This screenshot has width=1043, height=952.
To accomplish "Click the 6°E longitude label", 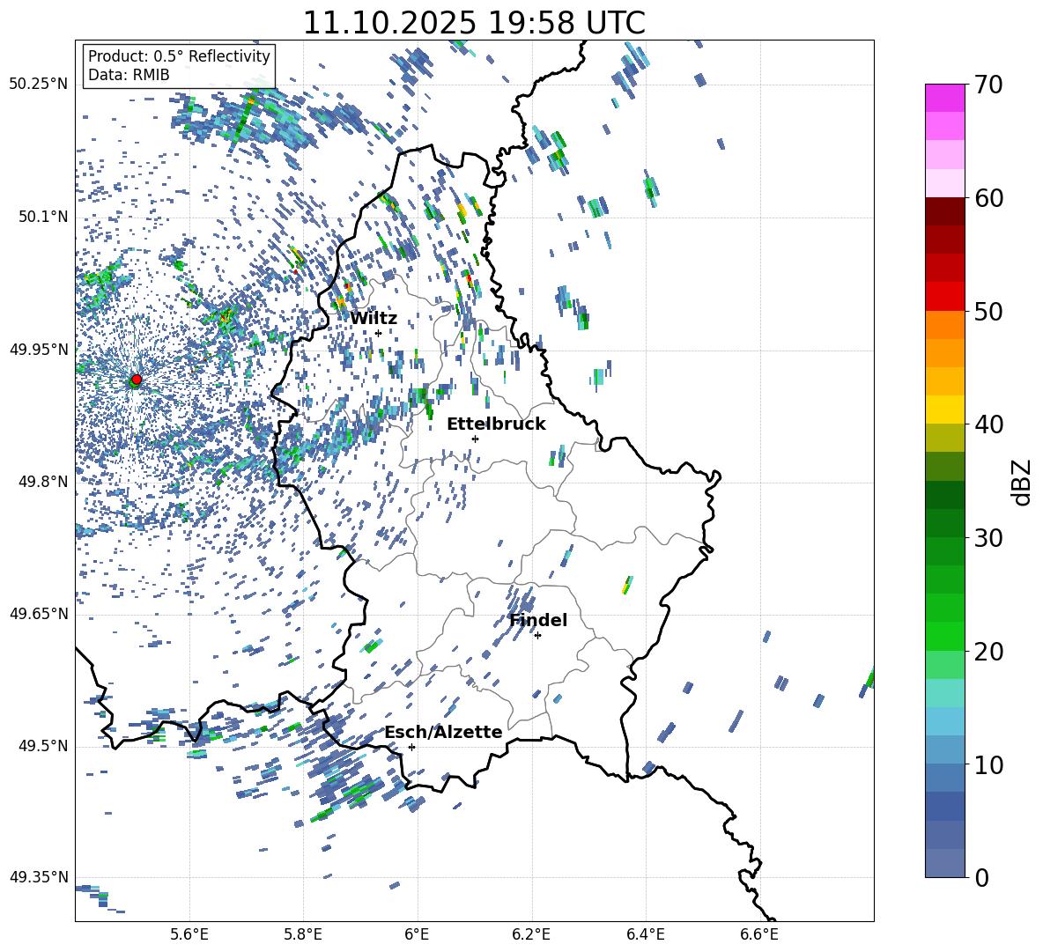I will coord(417,934).
